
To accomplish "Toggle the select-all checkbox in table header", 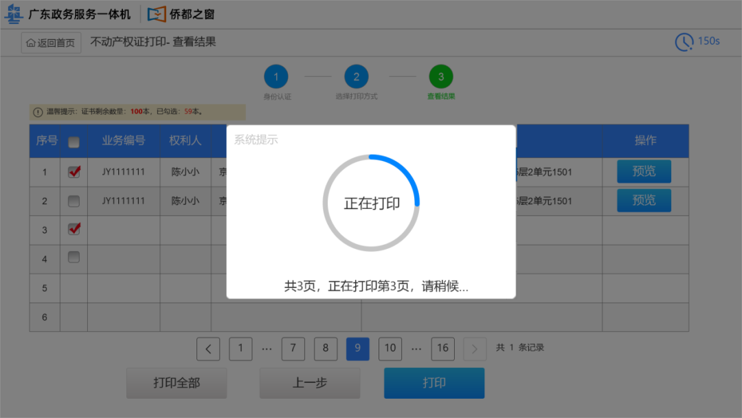I will coord(74,140).
